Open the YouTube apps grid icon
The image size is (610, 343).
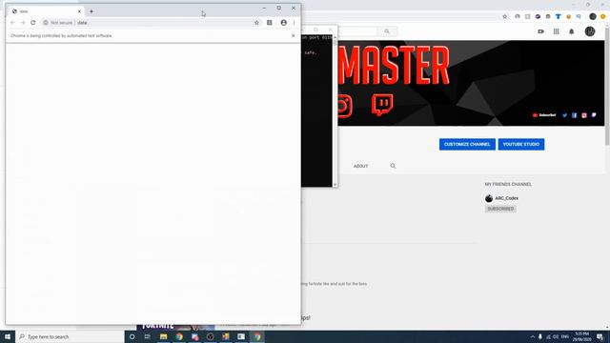point(557,31)
